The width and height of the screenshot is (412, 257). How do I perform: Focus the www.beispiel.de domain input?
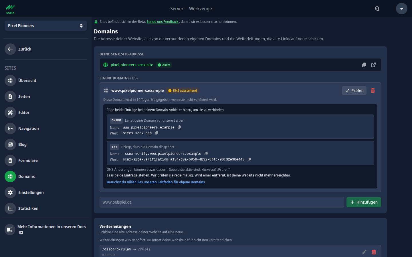pos(222,202)
